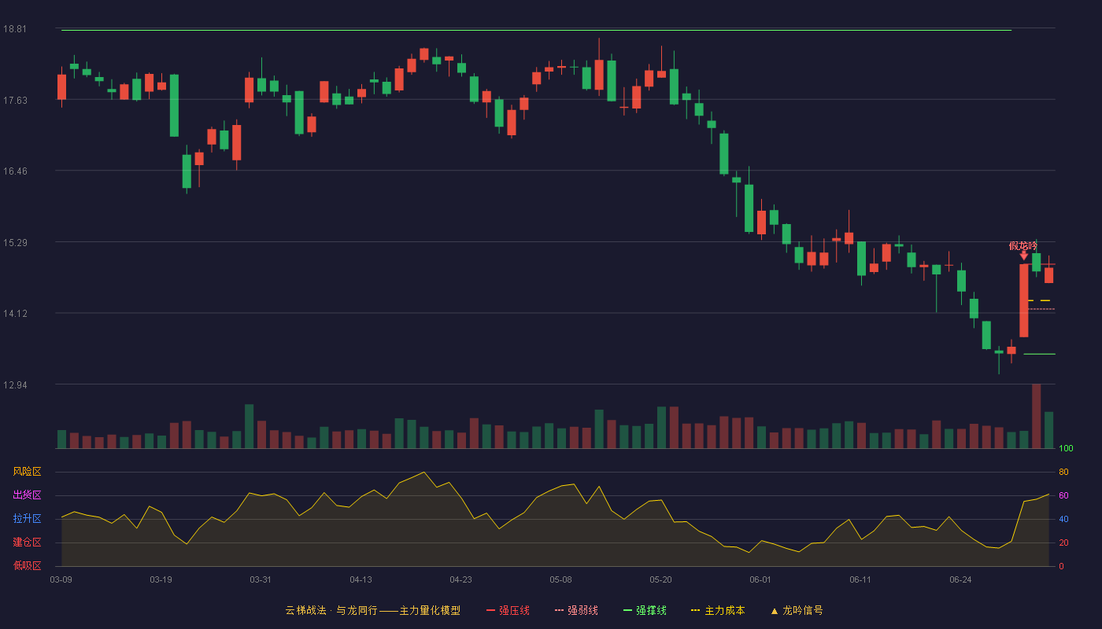1102x629 pixels.
Task: Click the green 100 indicator axis value
Action: (1066, 449)
